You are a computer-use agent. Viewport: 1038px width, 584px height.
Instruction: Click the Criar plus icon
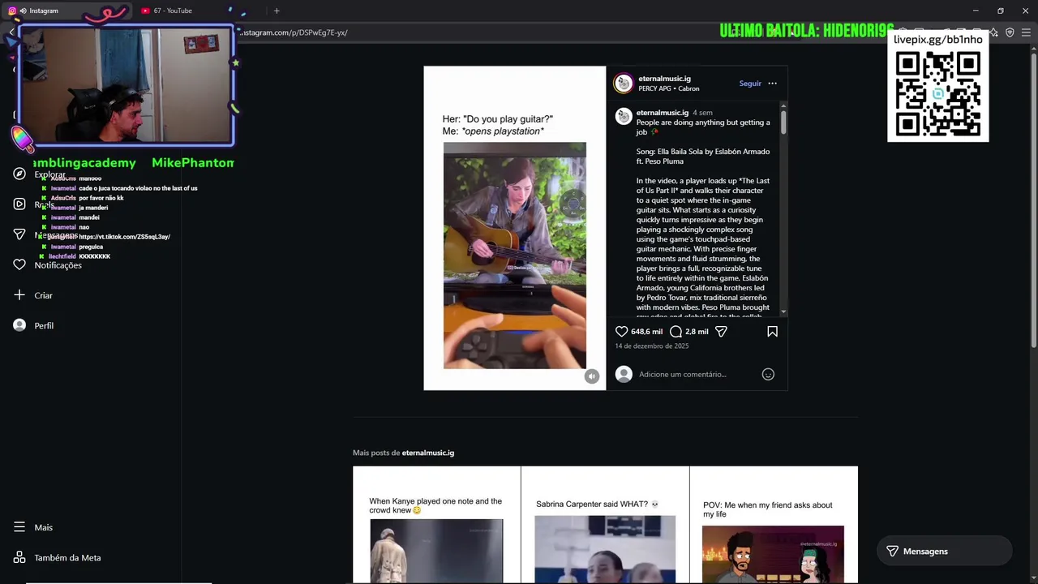tap(19, 295)
